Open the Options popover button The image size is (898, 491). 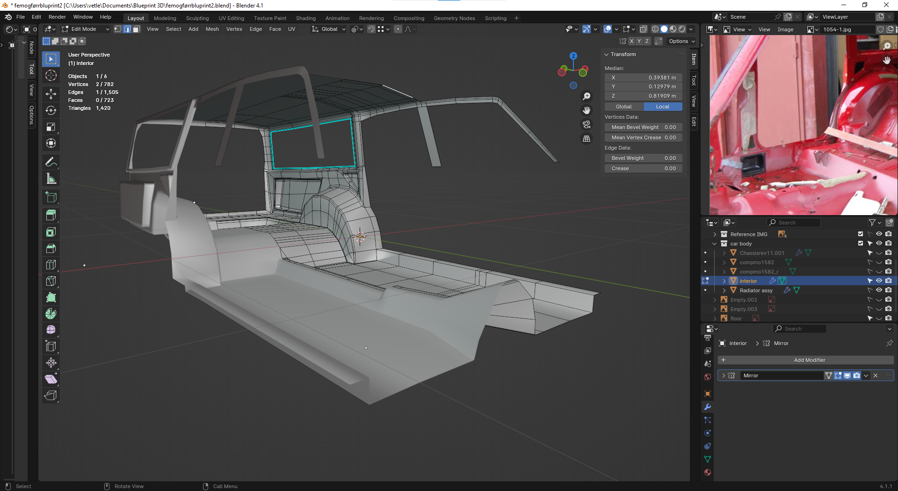pyautogui.click(x=681, y=41)
